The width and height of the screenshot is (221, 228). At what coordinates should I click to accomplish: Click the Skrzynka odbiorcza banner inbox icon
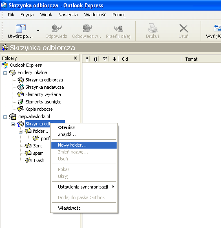pos(5,48)
